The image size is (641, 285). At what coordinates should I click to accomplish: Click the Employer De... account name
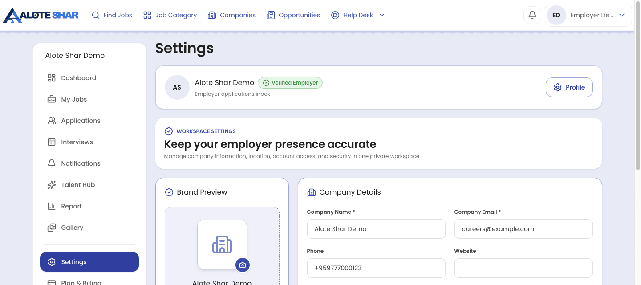click(x=592, y=15)
